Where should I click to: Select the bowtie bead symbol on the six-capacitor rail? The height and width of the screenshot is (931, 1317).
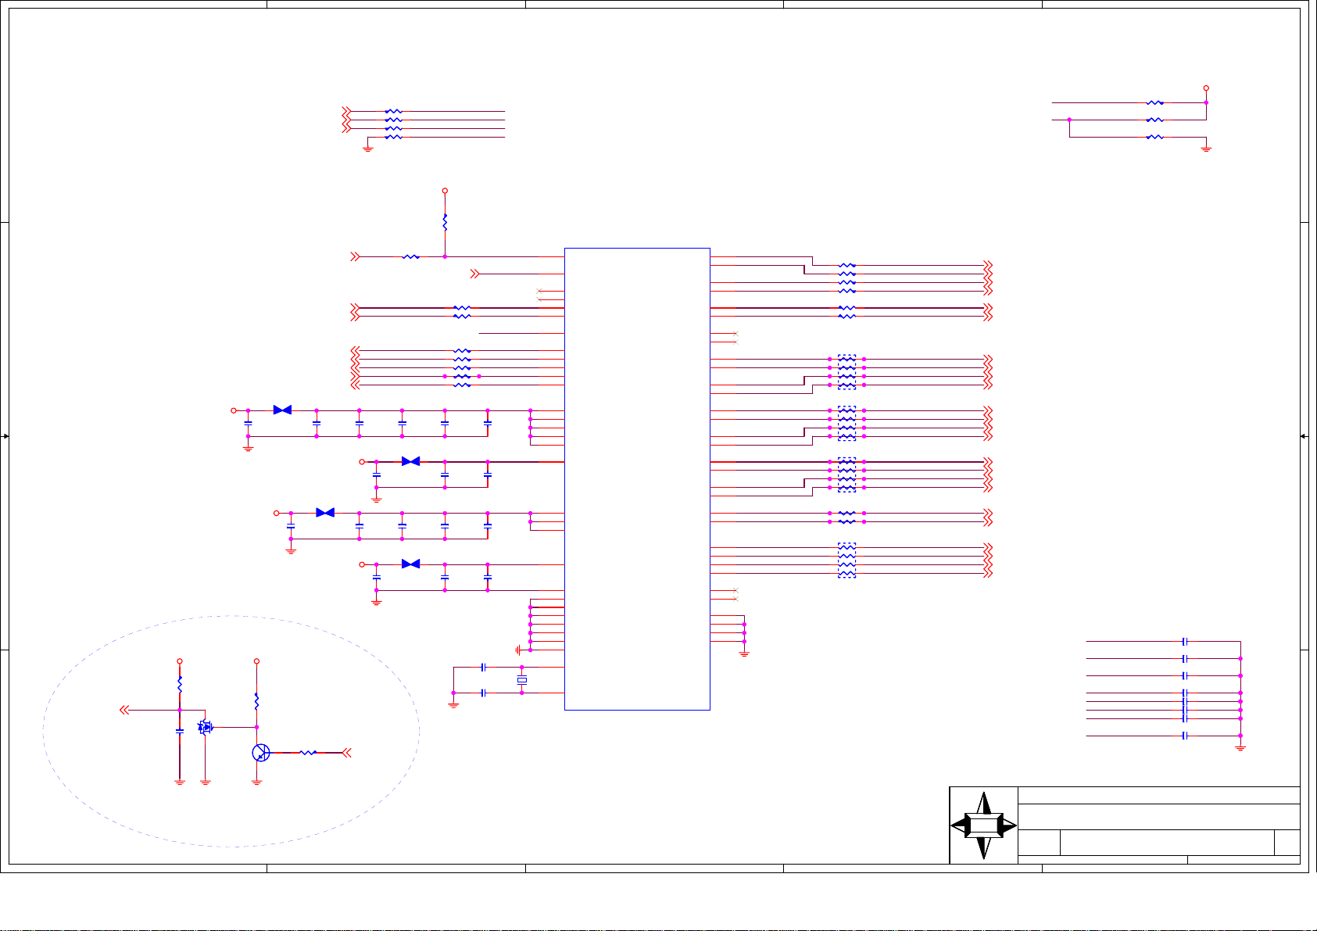[282, 410]
